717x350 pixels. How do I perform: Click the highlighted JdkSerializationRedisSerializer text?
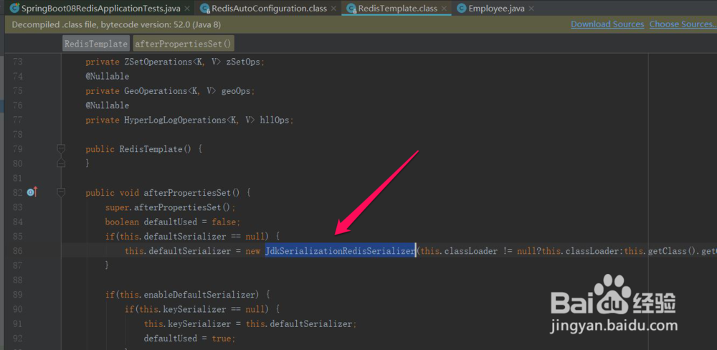click(340, 251)
